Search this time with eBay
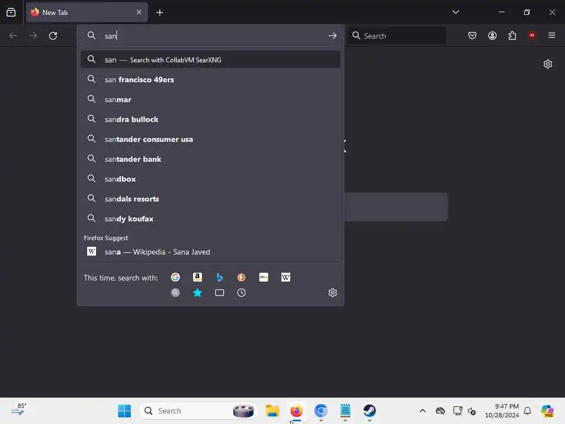 264,277
